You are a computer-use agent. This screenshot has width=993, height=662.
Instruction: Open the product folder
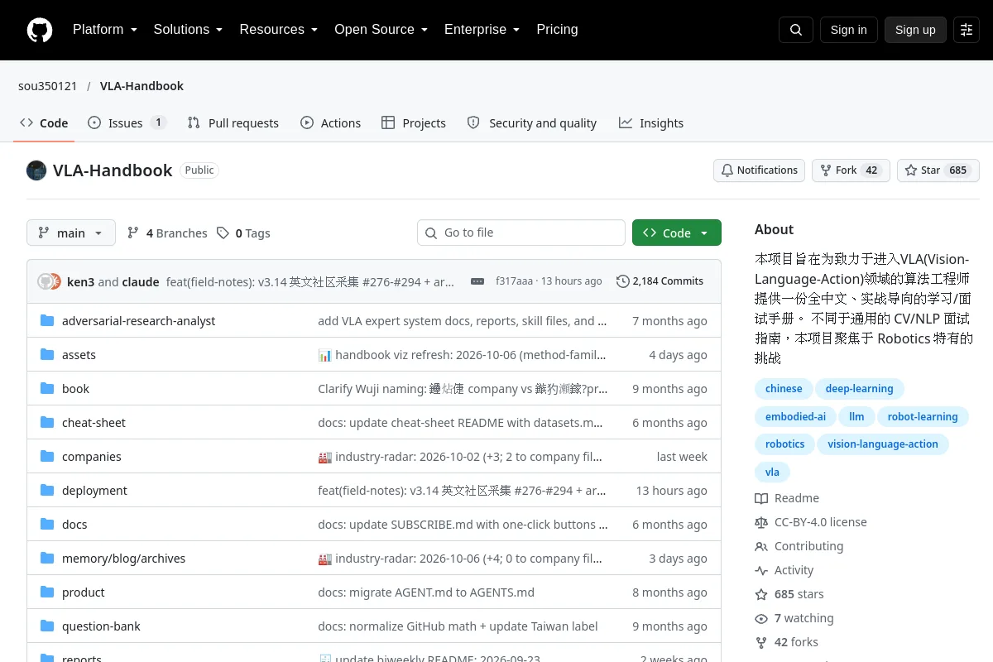[x=83, y=592]
